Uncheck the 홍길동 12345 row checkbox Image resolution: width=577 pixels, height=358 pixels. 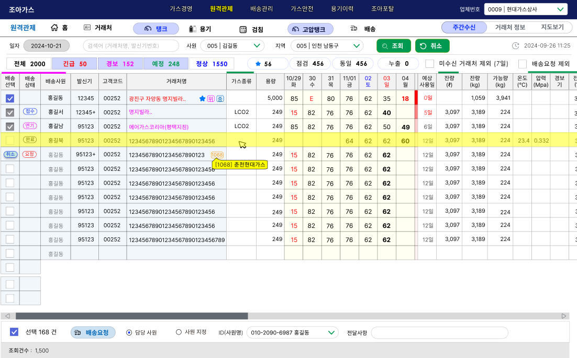pyautogui.click(x=10, y=98)
